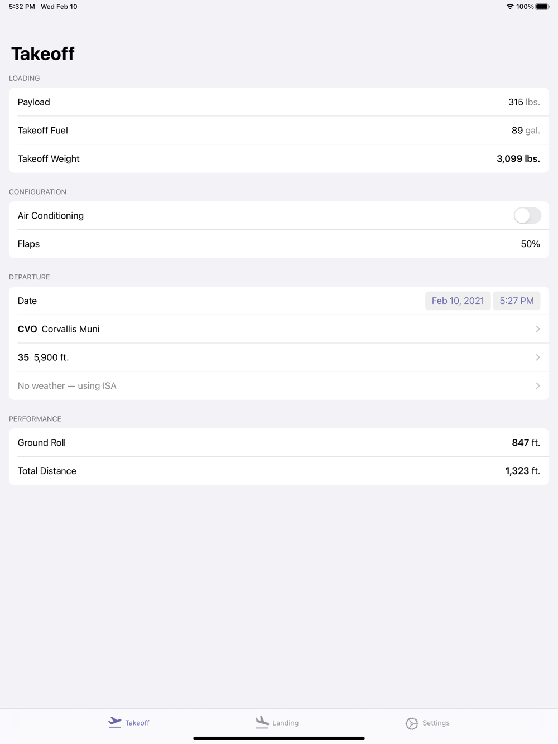Switch to the Landing tab label
The height and width of the screenshot is (744, 558).
tap(286, 723)
